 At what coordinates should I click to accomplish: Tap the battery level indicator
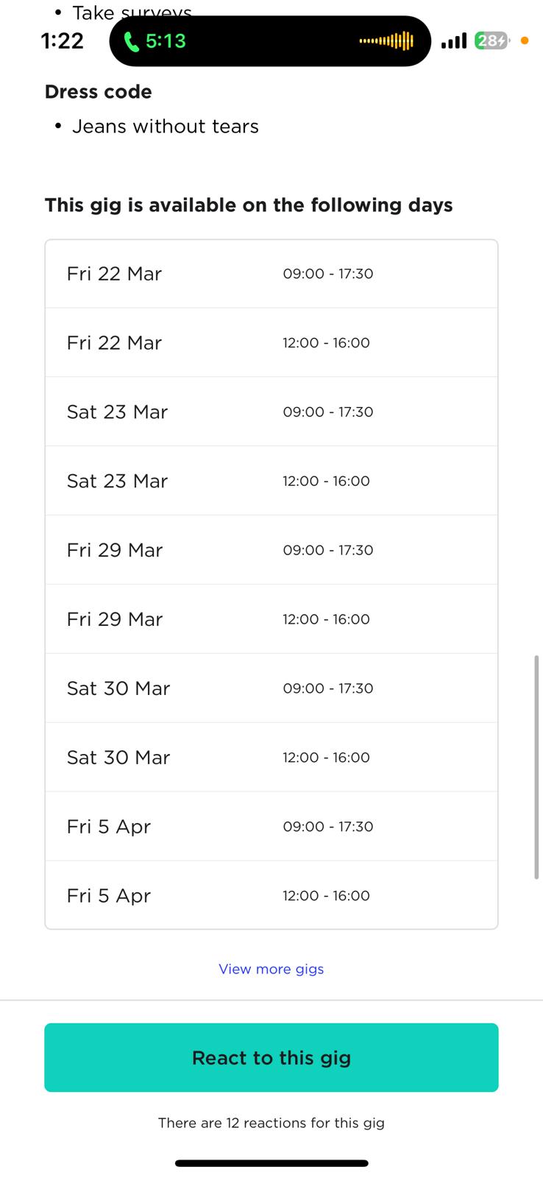tap(492, 41)
